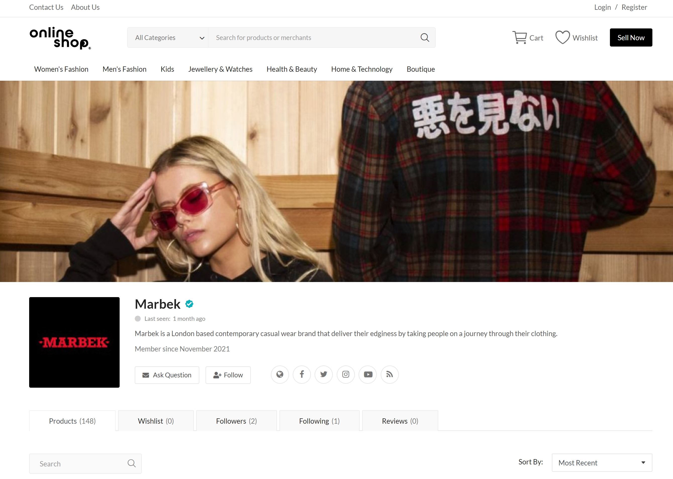The height and width of the screenshot is (479, 673).
Task: Switch to the Reviews tab
Action: tap(400, 421)
